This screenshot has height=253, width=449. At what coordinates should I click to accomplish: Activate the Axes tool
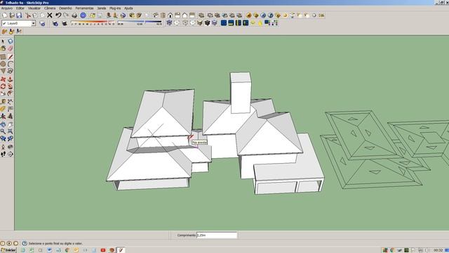(x=3, y=116)
